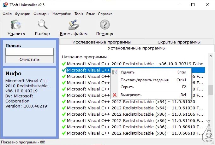Focus the Поиск search field

click(x=29, y=52)
